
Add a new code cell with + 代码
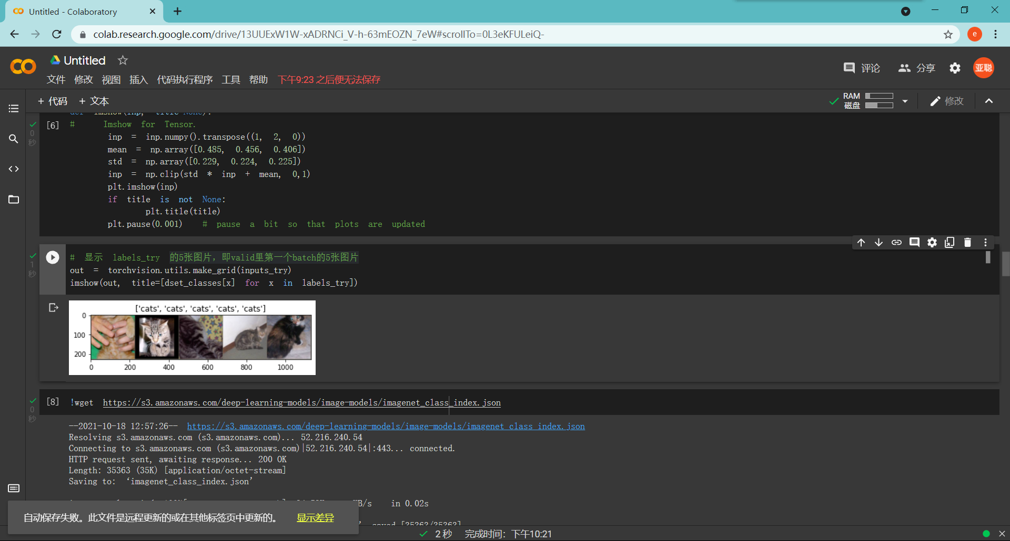(52, 101)
